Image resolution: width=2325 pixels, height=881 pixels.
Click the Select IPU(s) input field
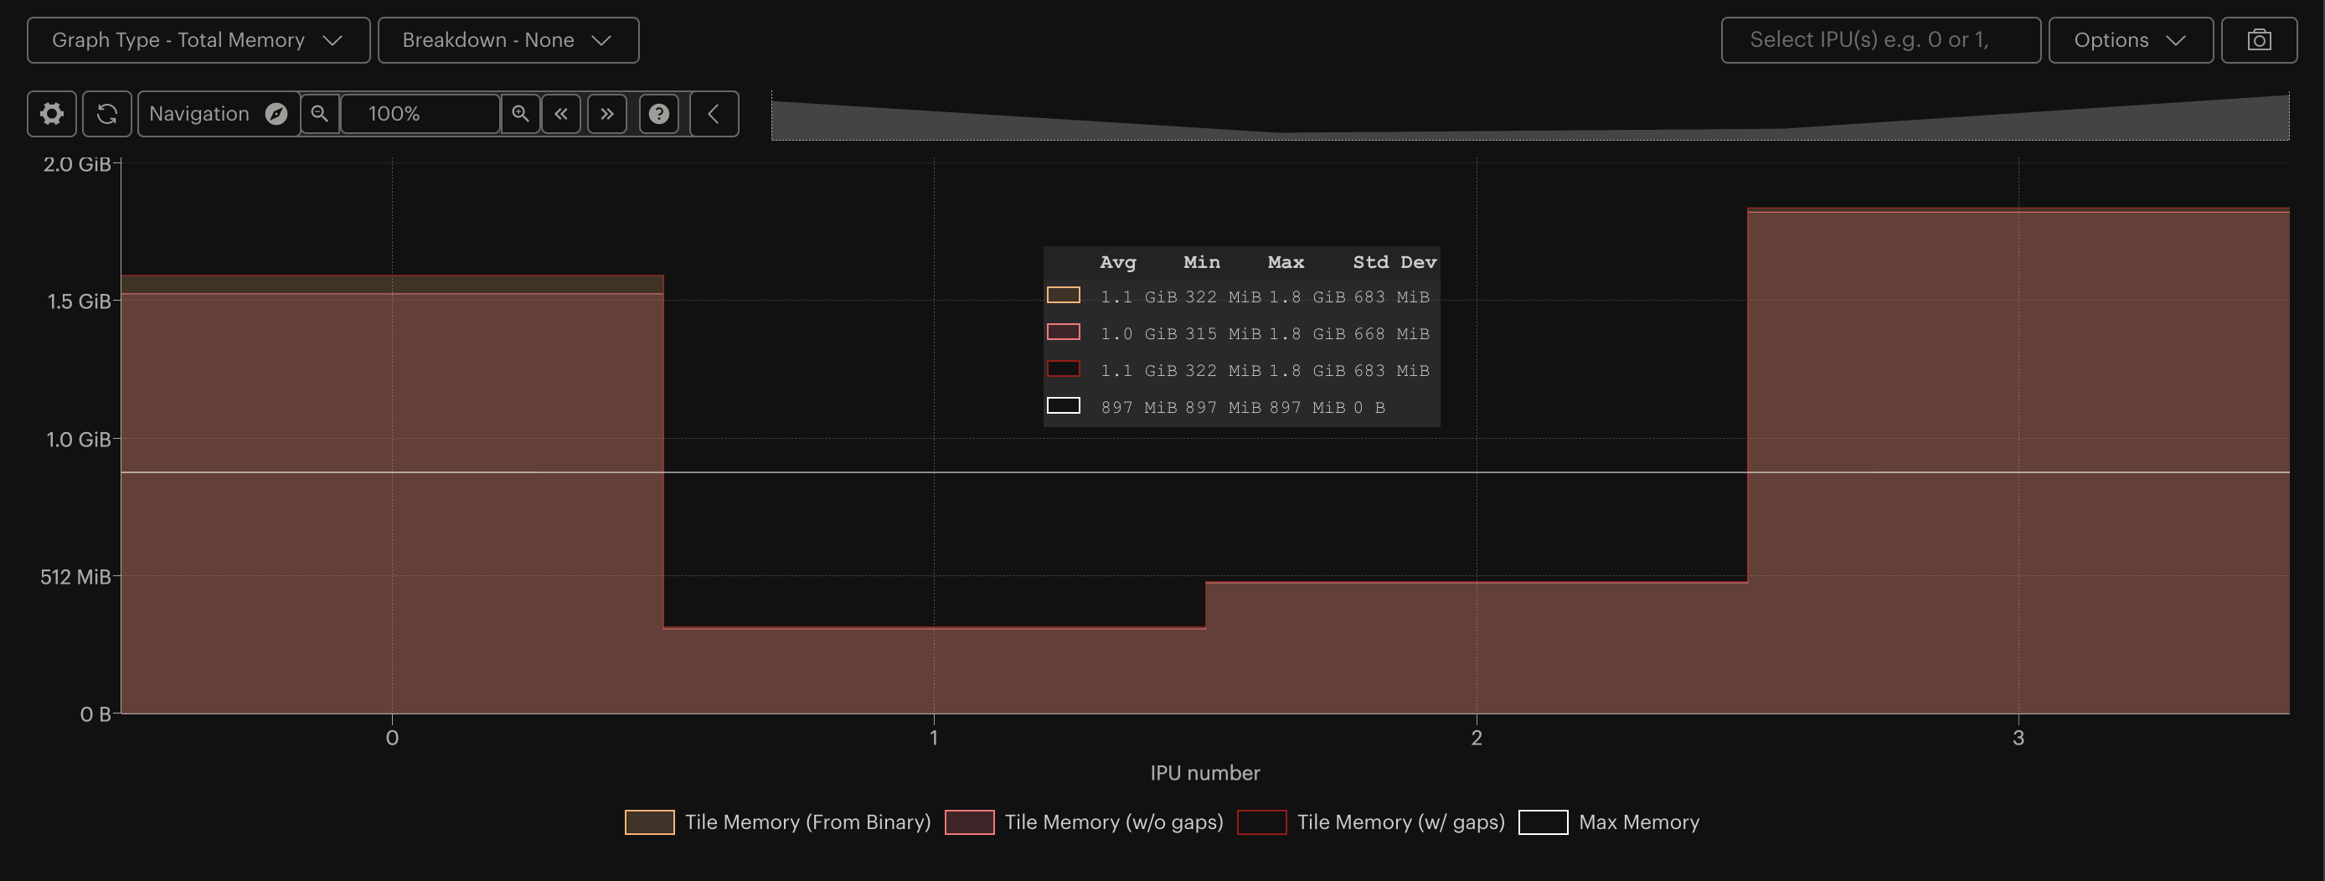1880,39
